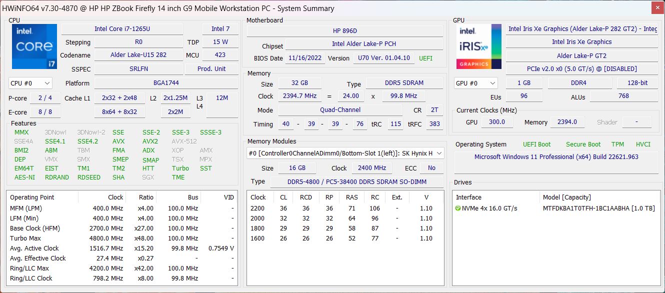The height and width of the screenshot is (293, 665).
Task: Click the Quad-Channel memory mode field
Action: 340,110
